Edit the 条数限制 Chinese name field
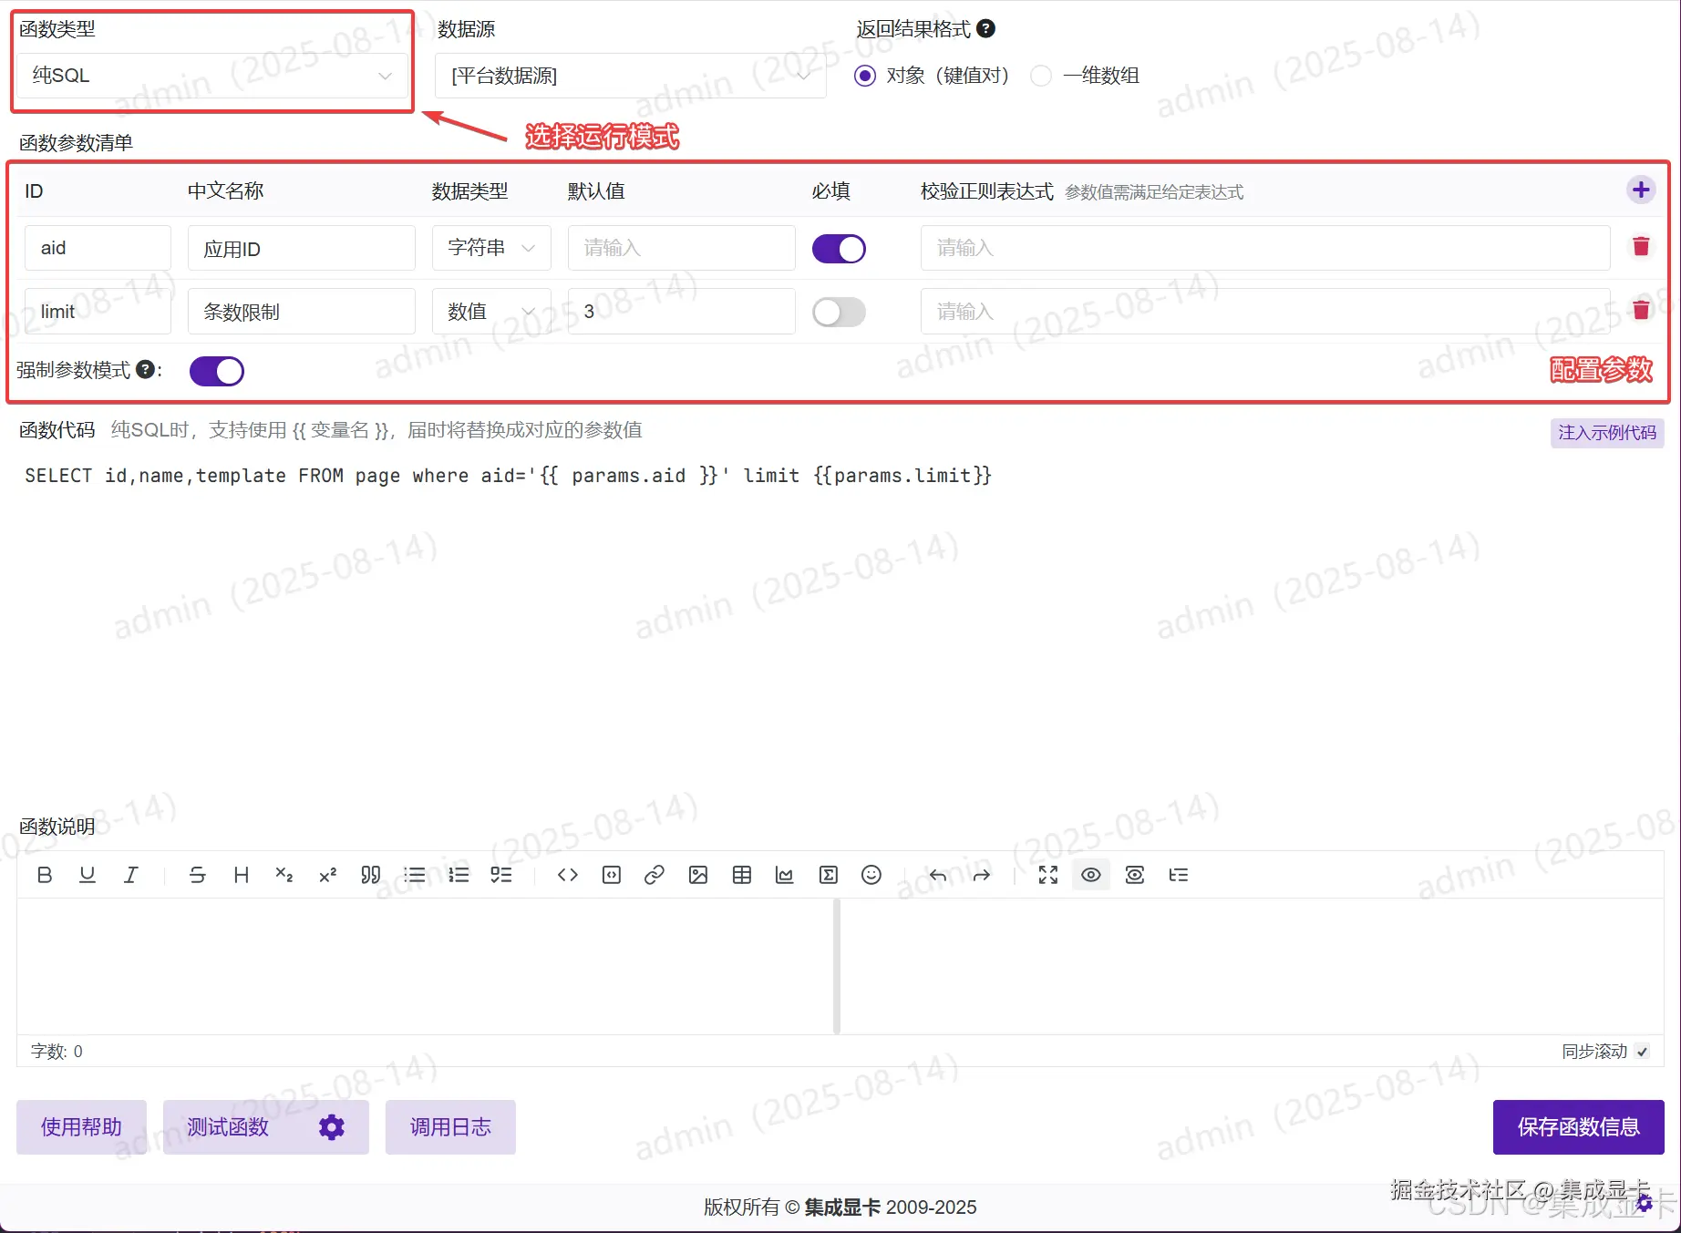This screenshot has width=1681, height=1233. click(302, 312)
